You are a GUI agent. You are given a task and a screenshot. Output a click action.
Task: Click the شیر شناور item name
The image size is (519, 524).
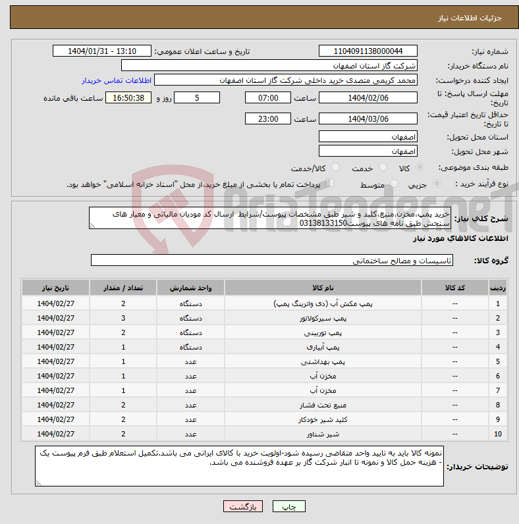[x=323, y=434]
